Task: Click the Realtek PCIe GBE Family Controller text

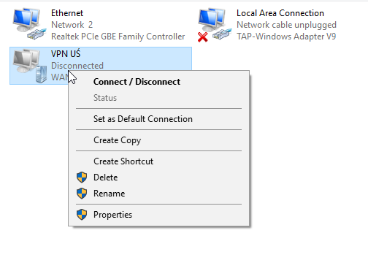Action: [x=118, y=37]
